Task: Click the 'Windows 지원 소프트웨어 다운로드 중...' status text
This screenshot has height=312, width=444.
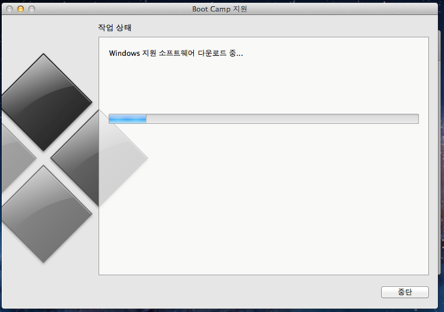Action: tap(176, 53)
